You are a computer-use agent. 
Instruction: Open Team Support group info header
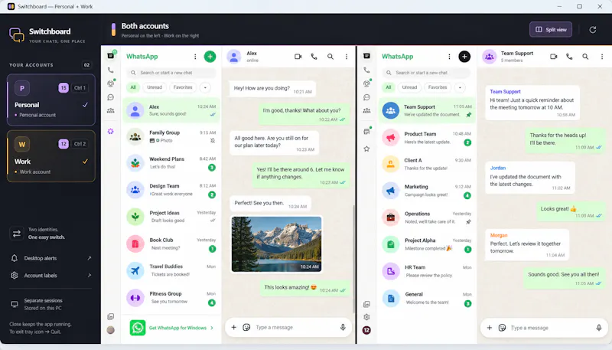(508, 57)
